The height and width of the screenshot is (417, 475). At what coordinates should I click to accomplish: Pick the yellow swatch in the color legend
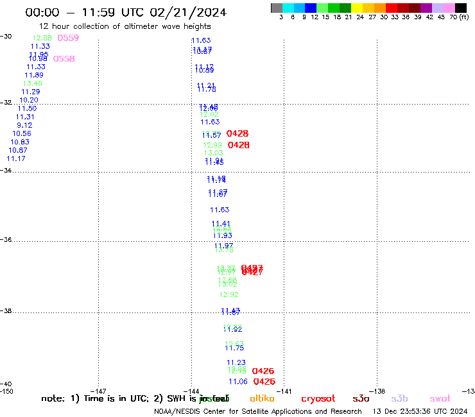357,8
